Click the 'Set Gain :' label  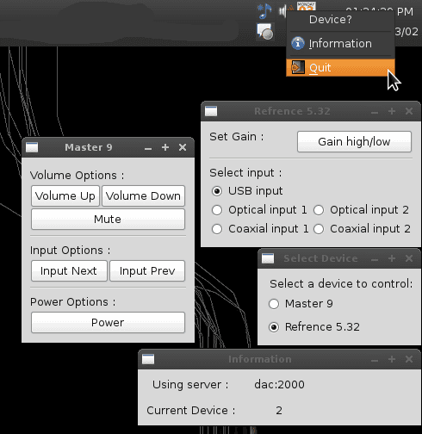pyautogui.click(x=237, y=137)
